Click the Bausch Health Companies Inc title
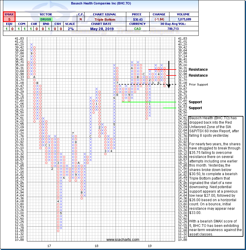This screenshot has height=250, width=246. pos(101,4)
